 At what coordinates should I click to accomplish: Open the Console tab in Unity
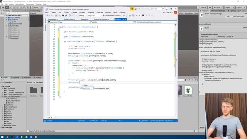tap(15, 78)
